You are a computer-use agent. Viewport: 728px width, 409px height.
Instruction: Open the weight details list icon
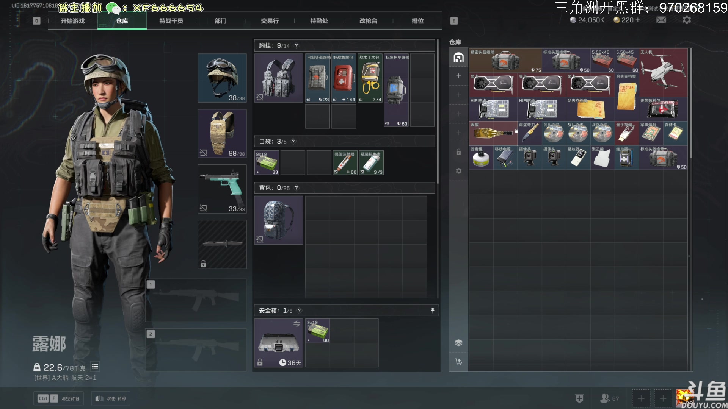point(95,367)
